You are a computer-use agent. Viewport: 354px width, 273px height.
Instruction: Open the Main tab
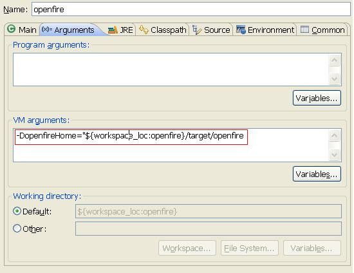(x=22, y=30)
